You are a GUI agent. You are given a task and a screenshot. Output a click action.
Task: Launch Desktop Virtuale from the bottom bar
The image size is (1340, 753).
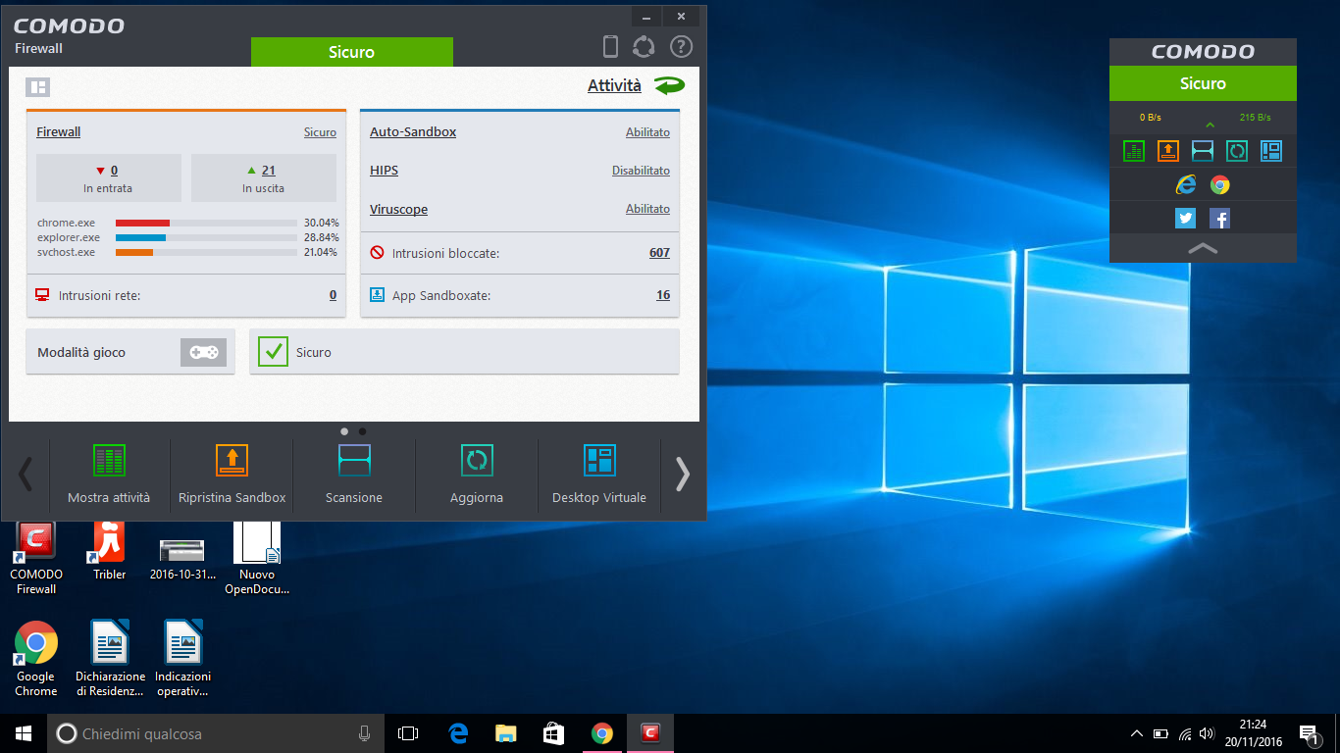(x=598, y=461)
